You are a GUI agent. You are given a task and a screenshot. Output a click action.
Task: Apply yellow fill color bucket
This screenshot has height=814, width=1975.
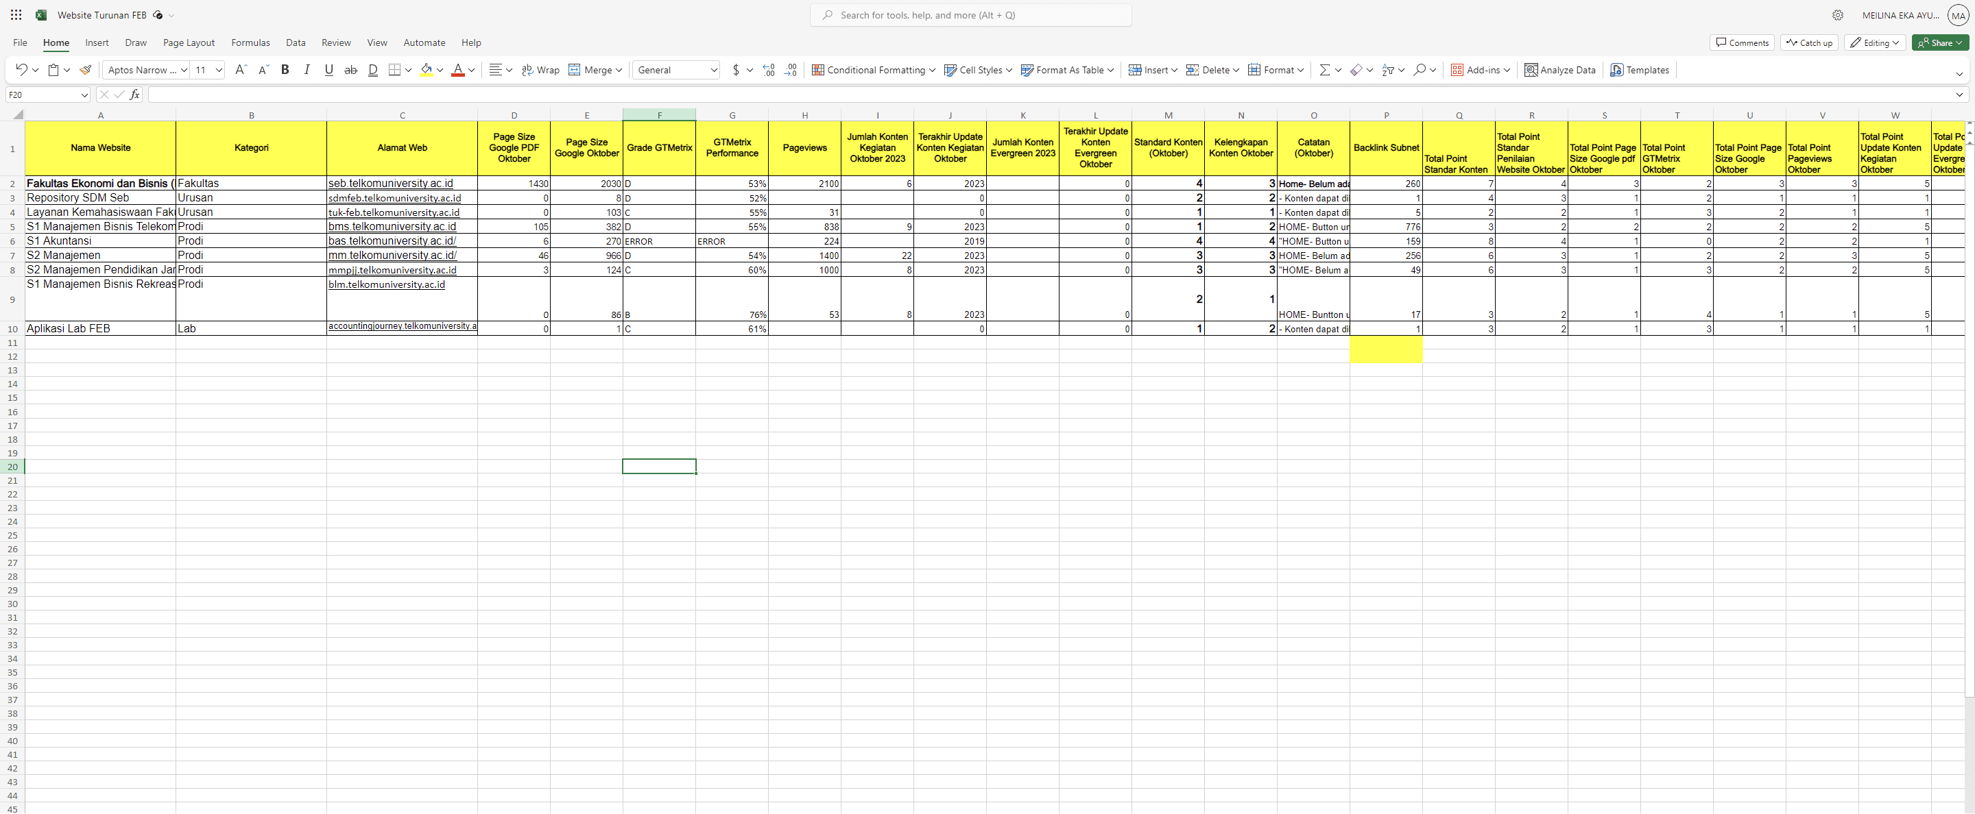(427, 70)
